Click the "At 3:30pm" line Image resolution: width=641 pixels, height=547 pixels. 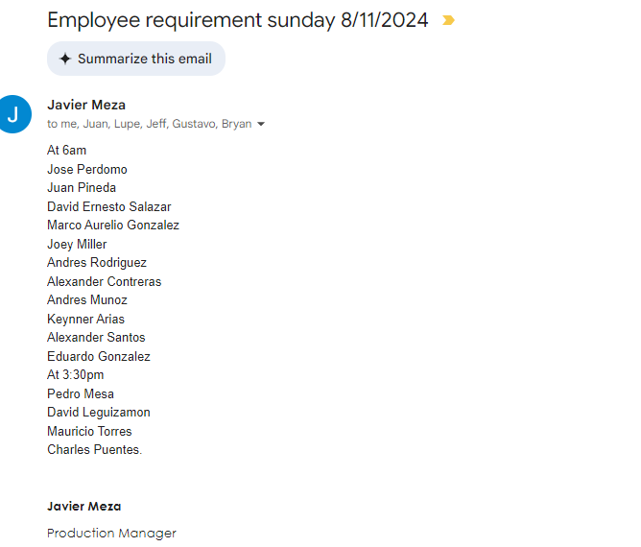(x=75, y=375)
